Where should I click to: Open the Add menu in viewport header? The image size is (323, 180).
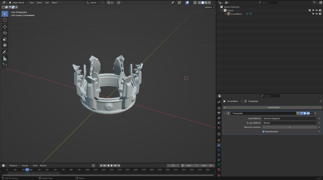[47, 3]
